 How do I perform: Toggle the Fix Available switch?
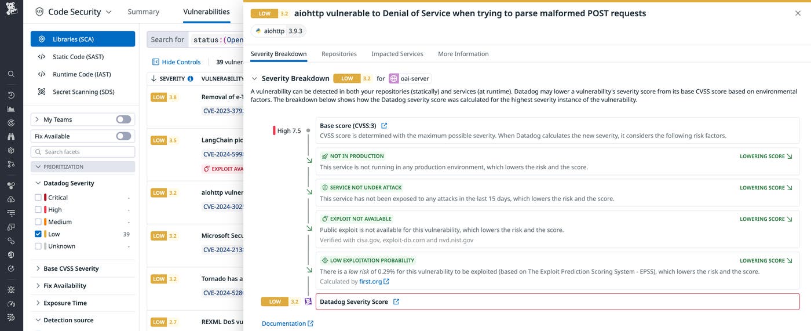123,136
